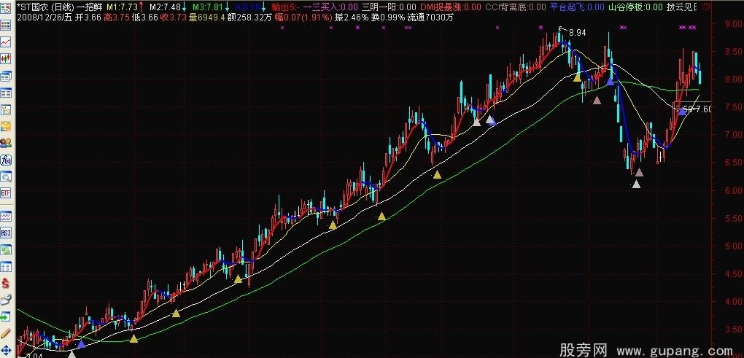Image resolution: width=744 pixels, height=358 pixels.
Task: Open the wrench system settings icon
Action: coord(6,300)
